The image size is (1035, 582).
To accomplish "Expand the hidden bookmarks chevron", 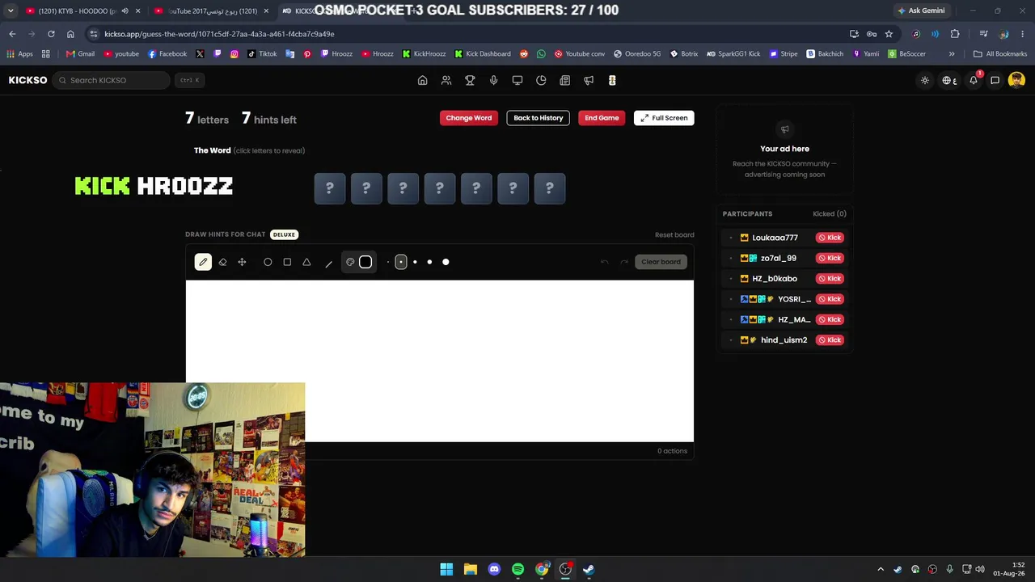I will 952,54.
